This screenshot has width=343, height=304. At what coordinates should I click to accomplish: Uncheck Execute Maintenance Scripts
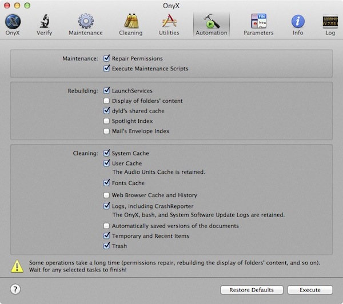[106, 69]
